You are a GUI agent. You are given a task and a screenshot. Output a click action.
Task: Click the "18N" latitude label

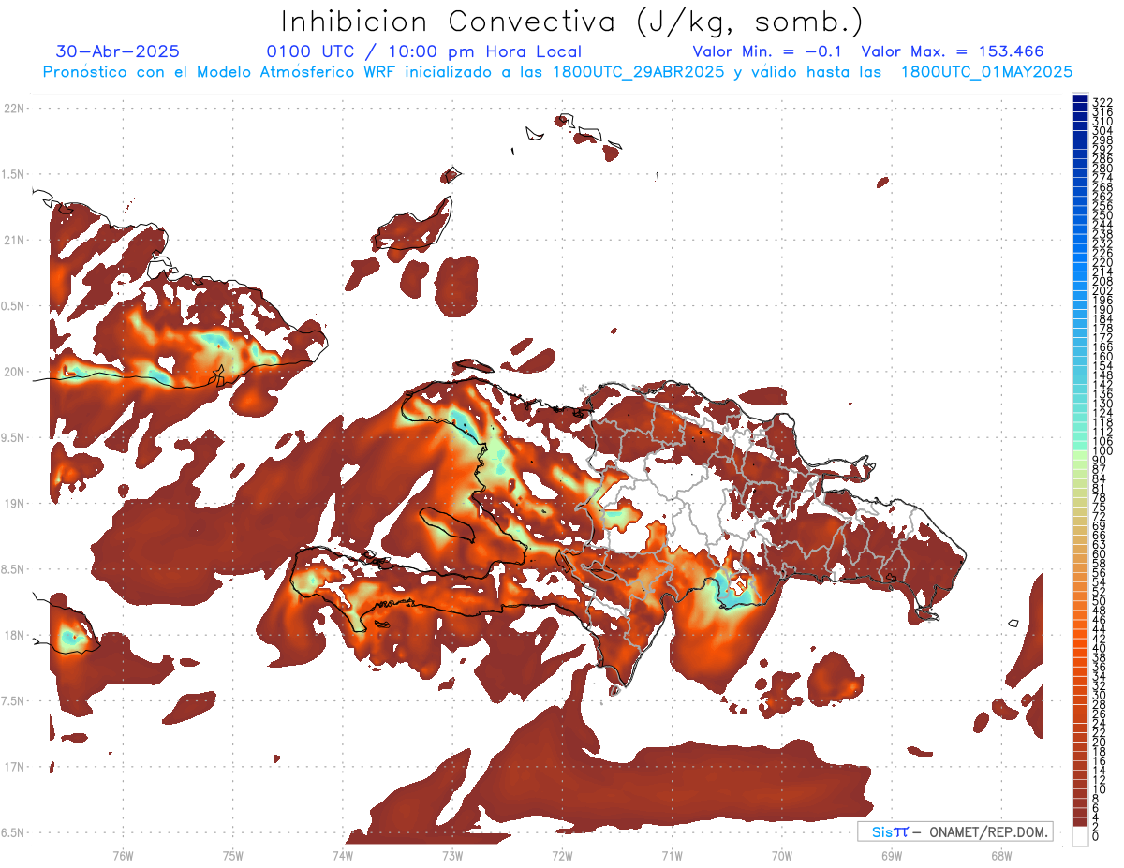[14, 635]
